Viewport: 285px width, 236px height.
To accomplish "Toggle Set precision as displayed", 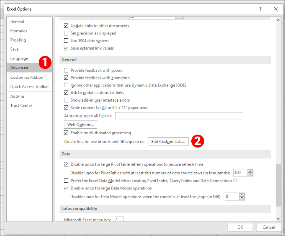I will click(x=66, y=33).
